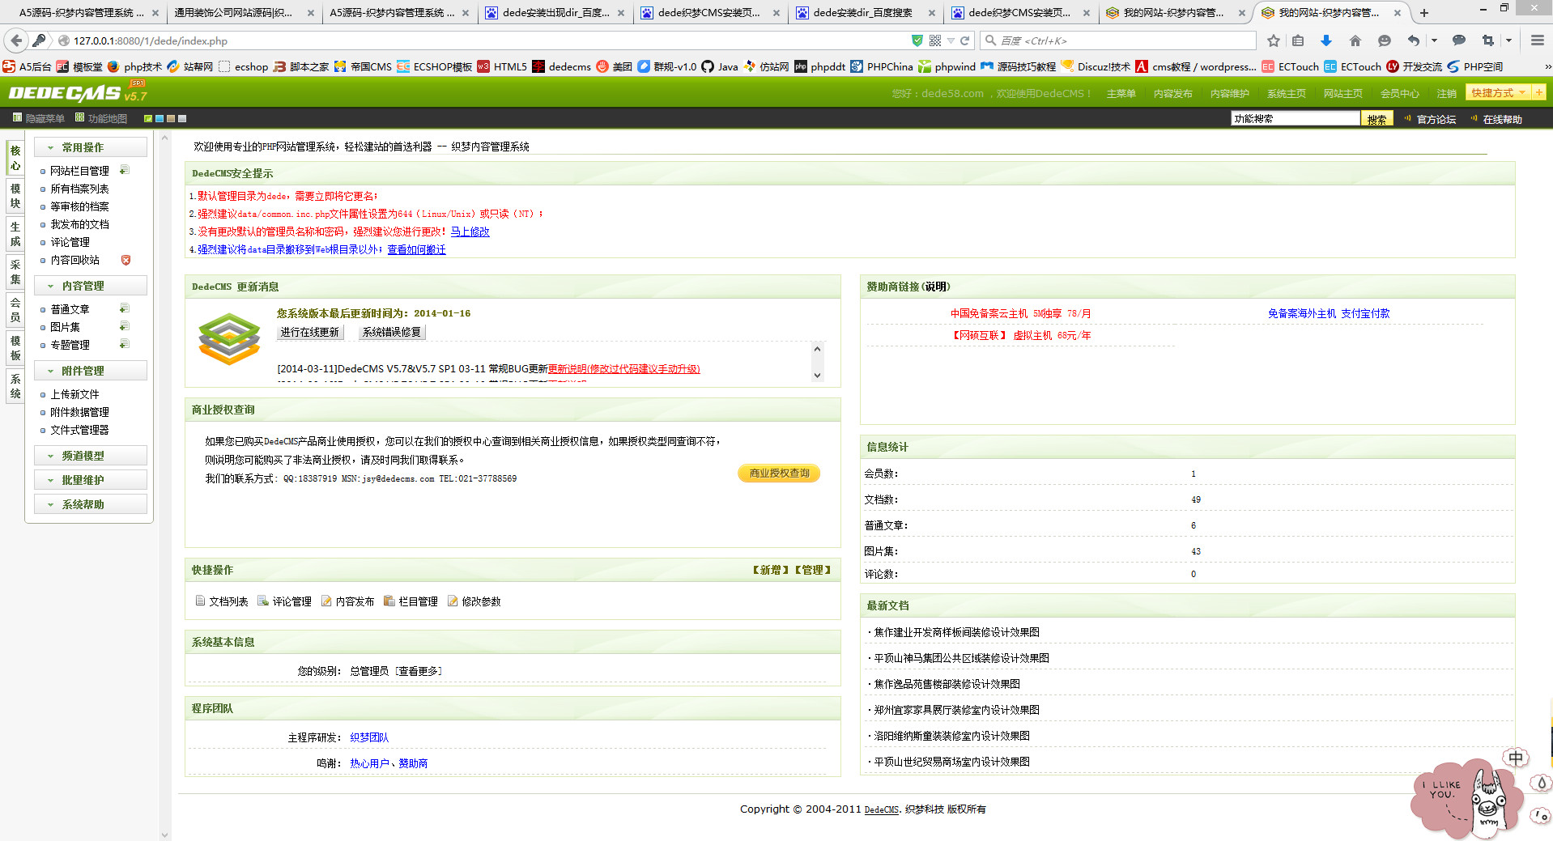Collapse the 常用操作 menu section
This screenshot has height=841, width=1553.
(90, 147)
